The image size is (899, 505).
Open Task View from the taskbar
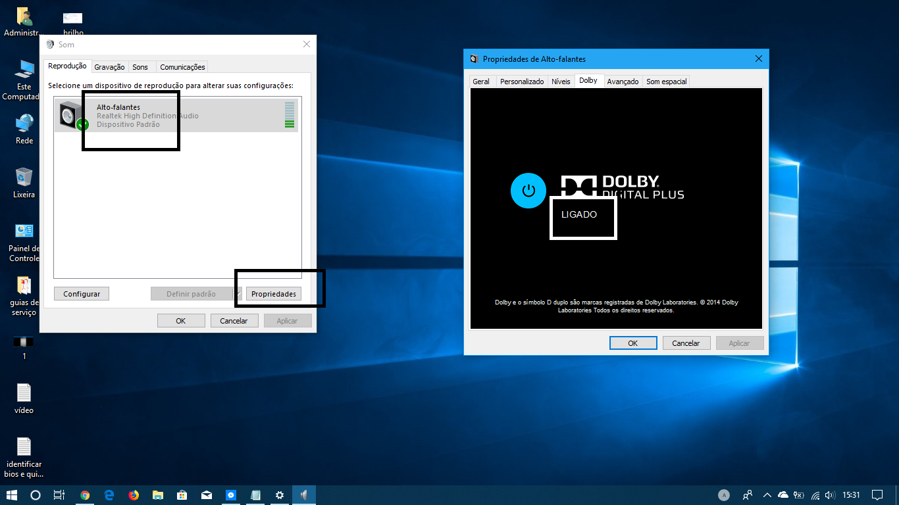click(x=59, y=495)
